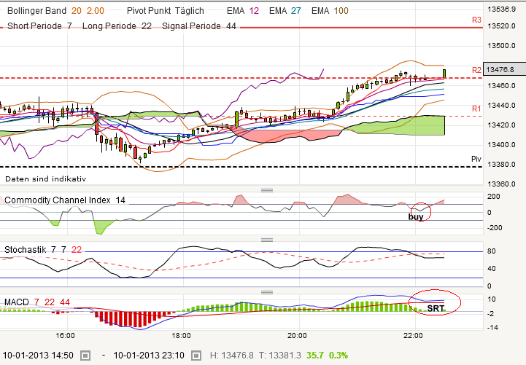
Task: Click the EMA 100 indicator label
Action: click(x=330, y=11)
